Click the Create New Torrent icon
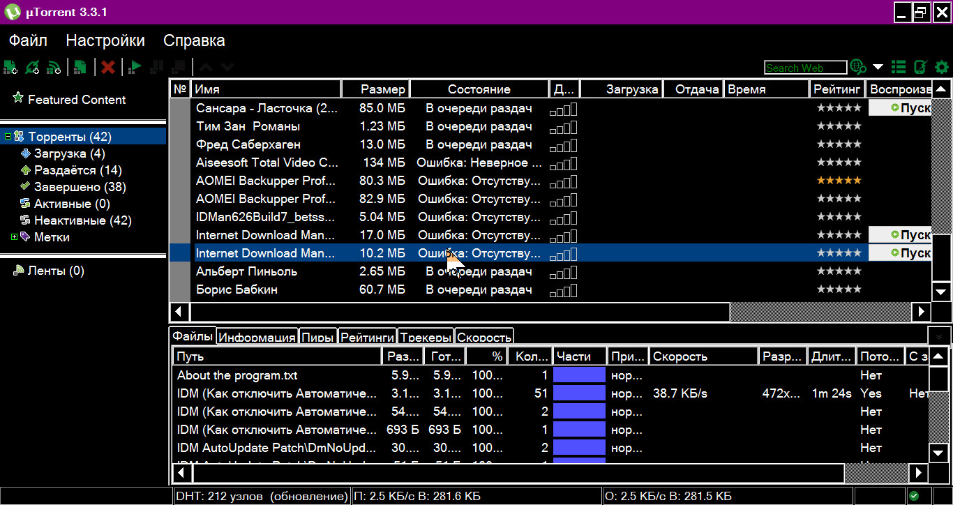The width and height of the screenshot is (953, 505). (81, 67)
